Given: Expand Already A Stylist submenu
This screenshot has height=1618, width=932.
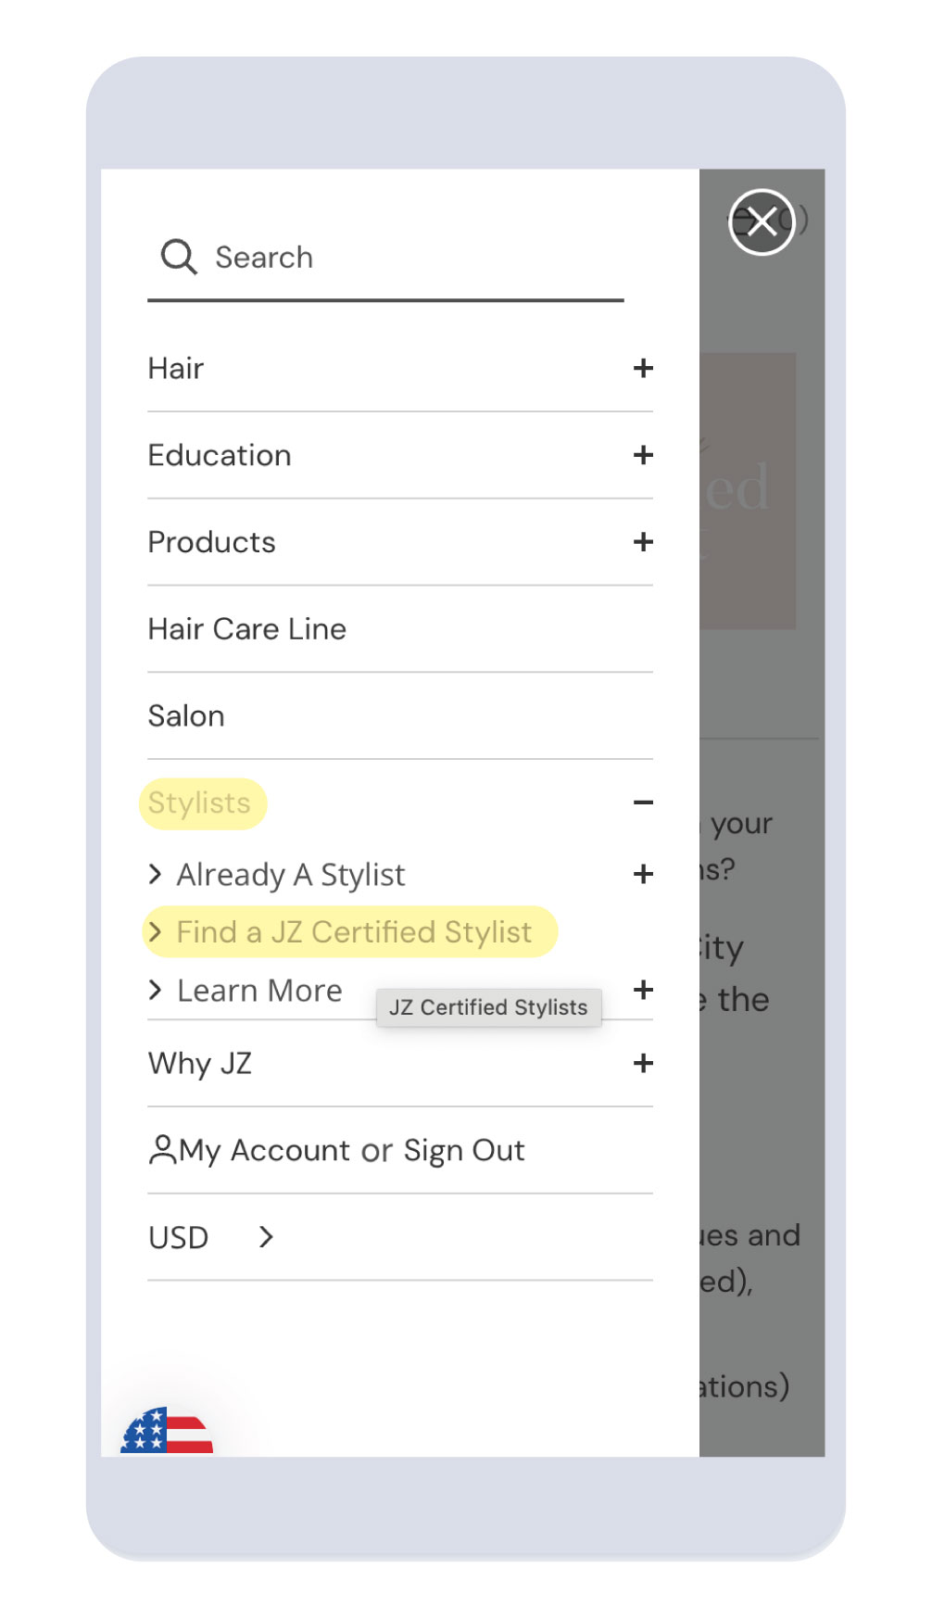Looking at the screenshot, I should 643,874.
